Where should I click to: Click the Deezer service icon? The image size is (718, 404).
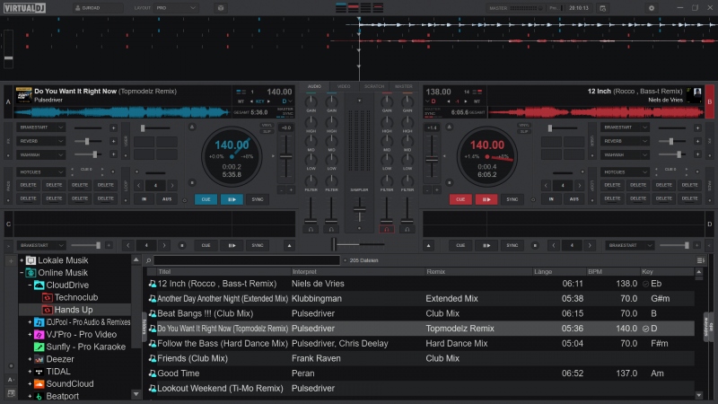click(x=39, y=358)
